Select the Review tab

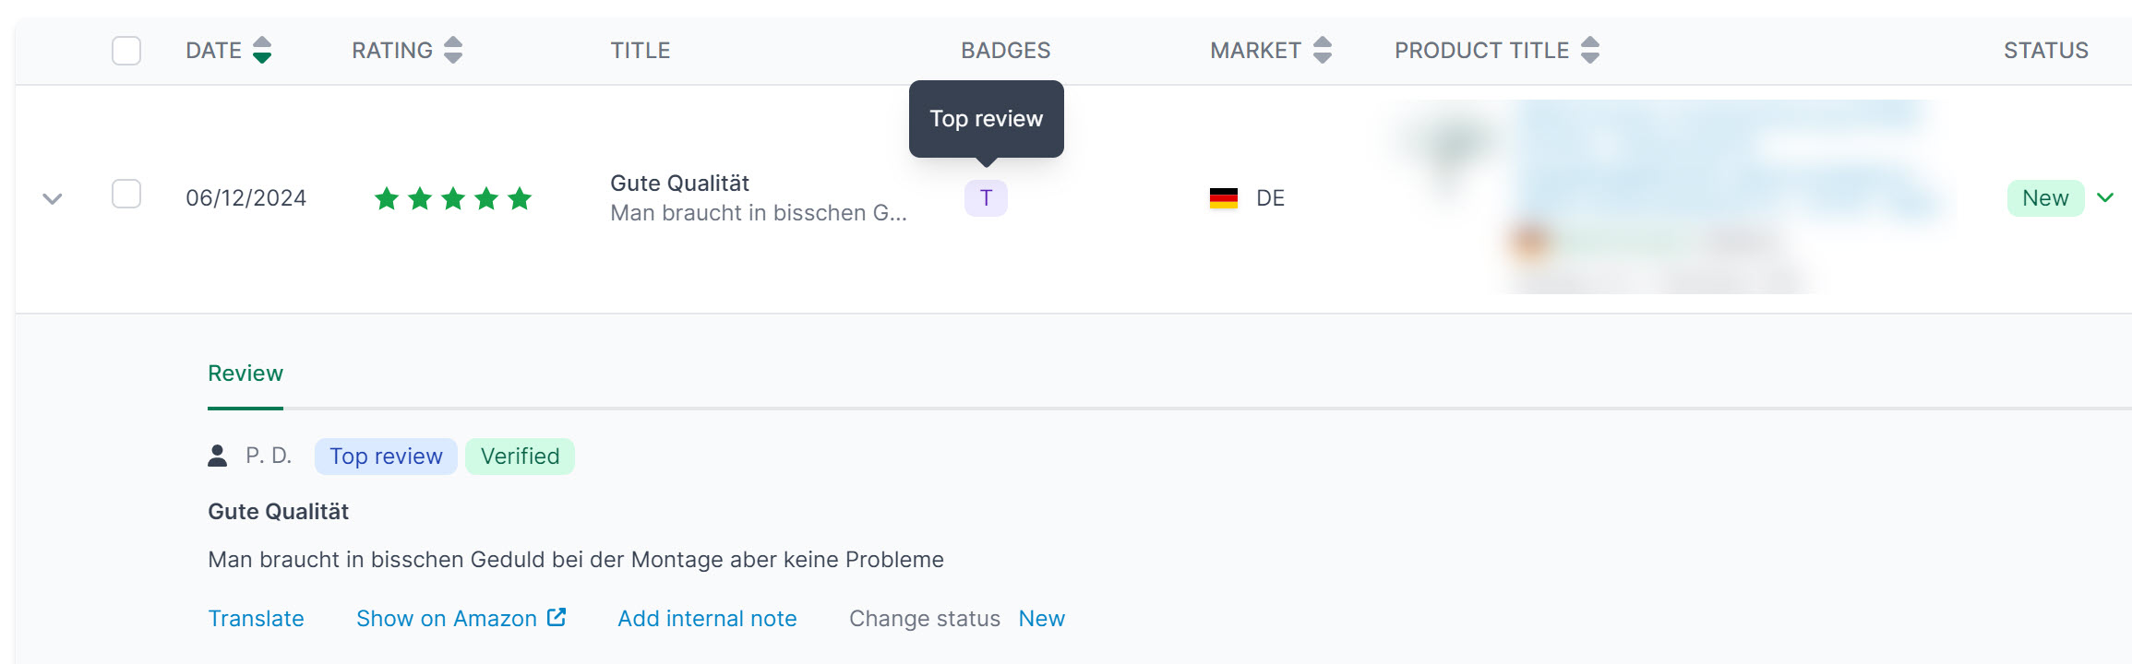pos(246,373)
